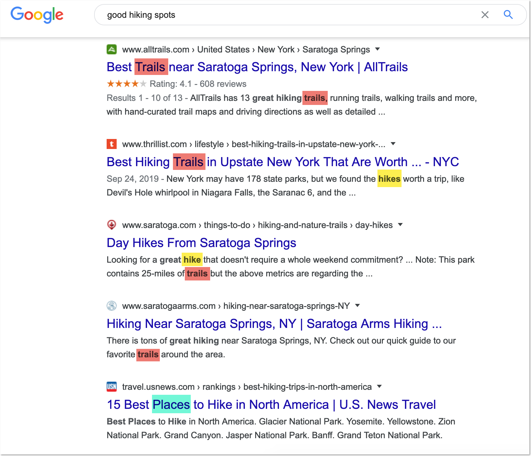This screenshot has height=456, width=531.
Task: Click highlighted 'trails' word in Saratoga Arms snippet
Action: coord(148,354)
